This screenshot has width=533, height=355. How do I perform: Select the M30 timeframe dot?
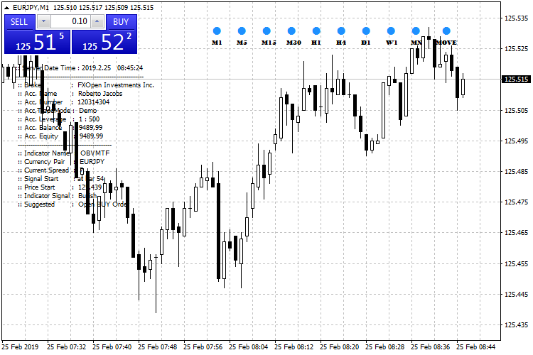coord(291,31)
